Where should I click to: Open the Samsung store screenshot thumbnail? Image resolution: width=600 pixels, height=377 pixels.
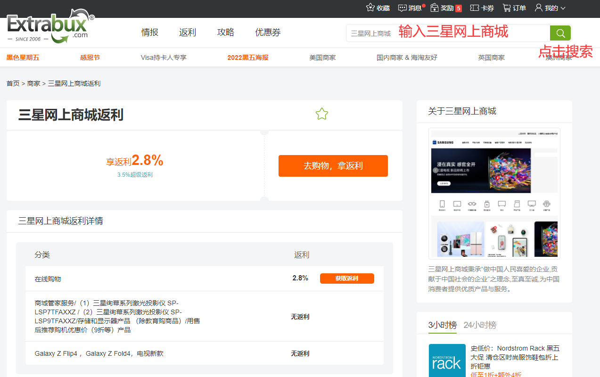tap(494, 193)
